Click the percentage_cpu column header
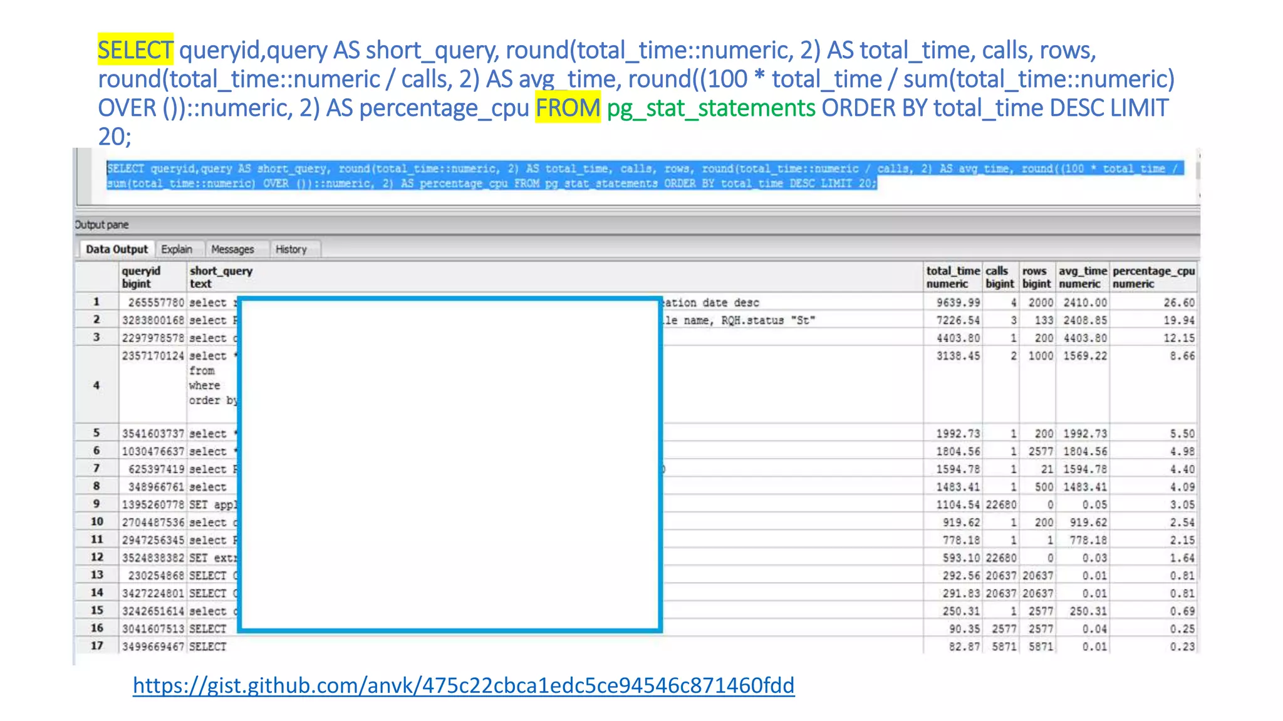 (x=1153, y=277)
